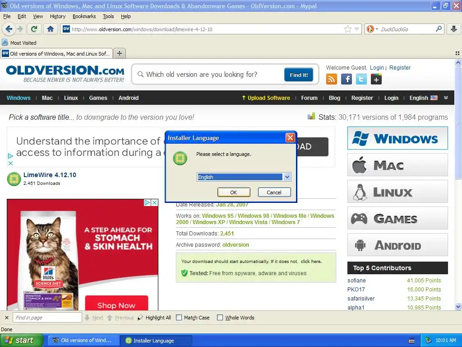462x347 pixels.
Task: Click the 'click here' download link
Action: click(x=311, y=261)
